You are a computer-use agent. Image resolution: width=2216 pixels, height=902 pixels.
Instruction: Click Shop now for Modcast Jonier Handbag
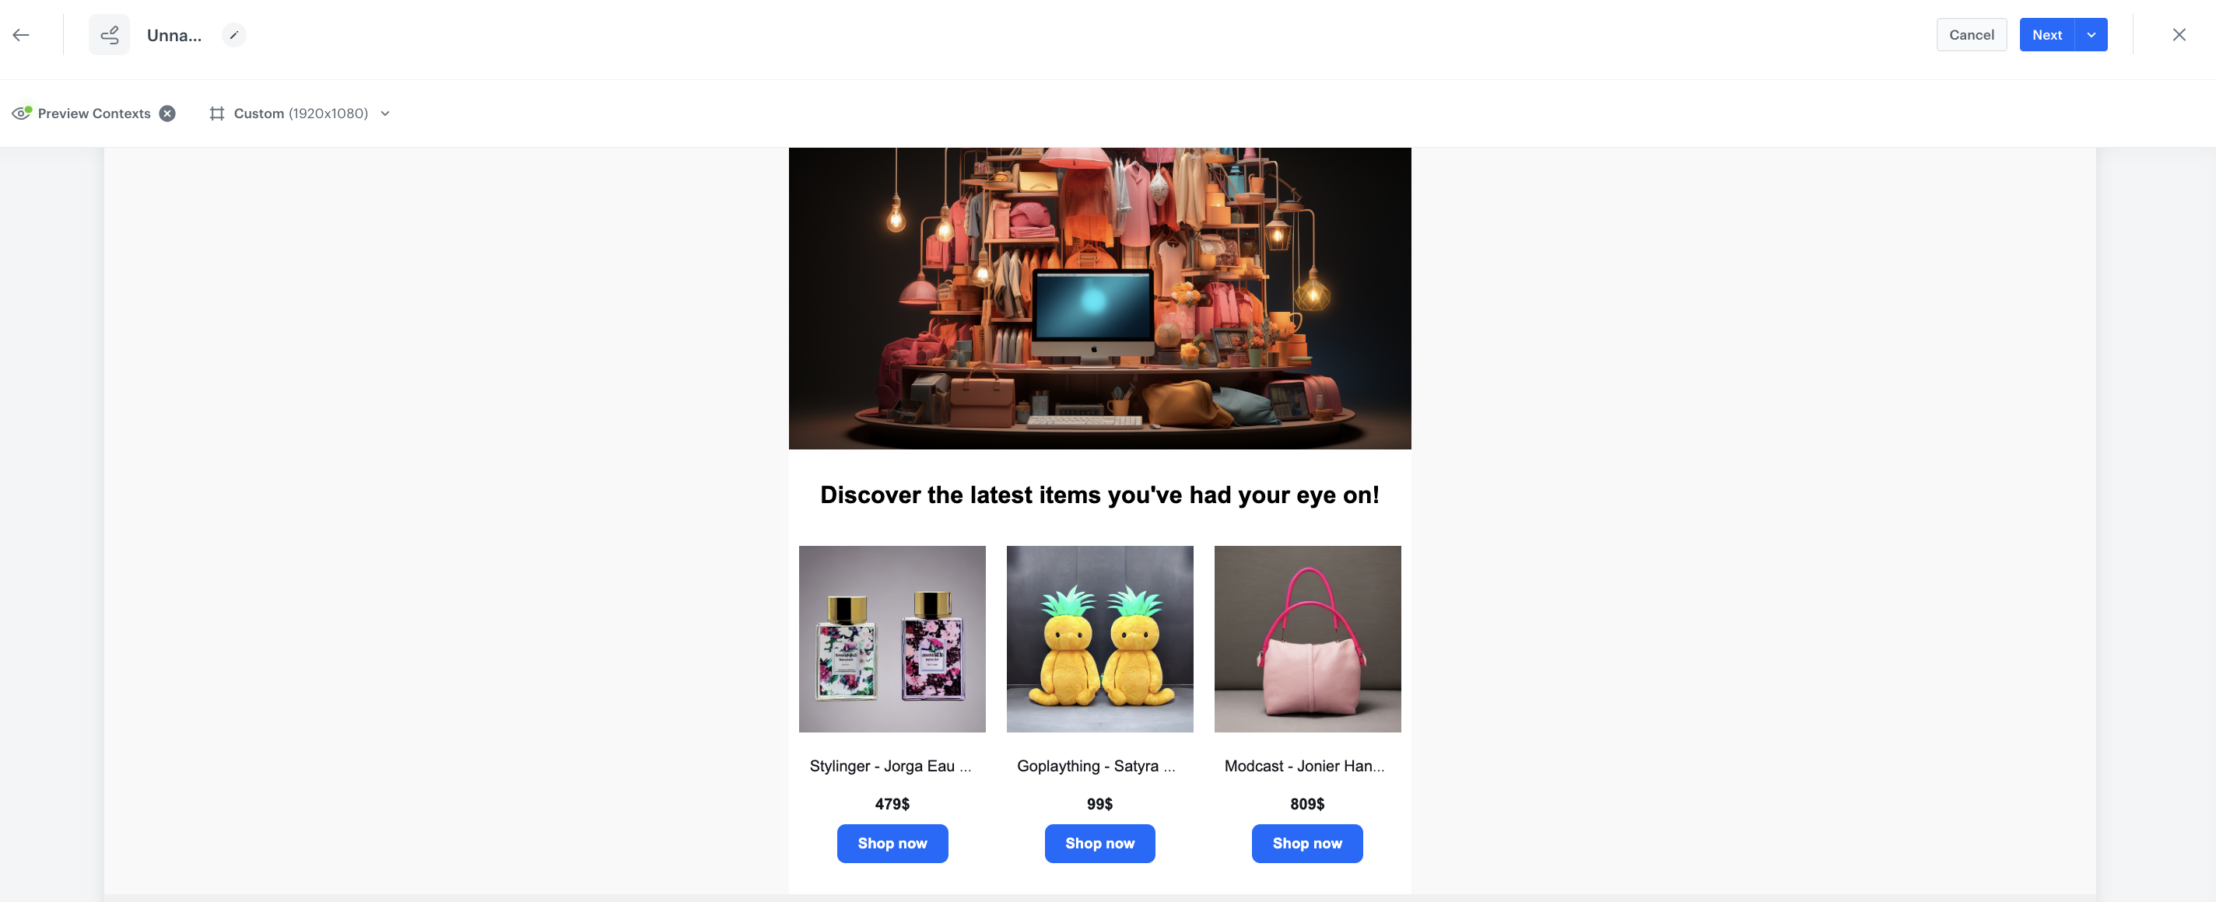point(1307,843)
